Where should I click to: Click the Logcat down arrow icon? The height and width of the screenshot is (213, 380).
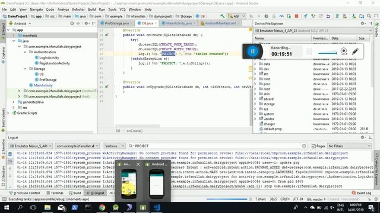coord(10,176)
